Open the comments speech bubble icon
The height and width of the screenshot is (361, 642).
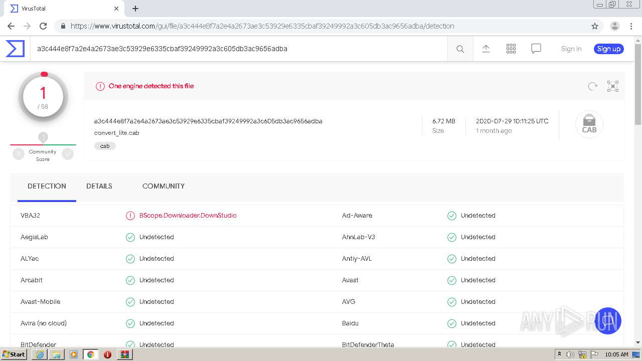tap(536, 49)
